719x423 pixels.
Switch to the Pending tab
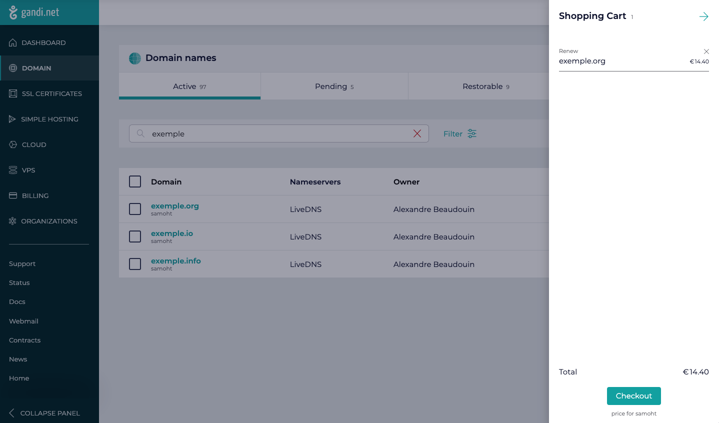(334, 86)
